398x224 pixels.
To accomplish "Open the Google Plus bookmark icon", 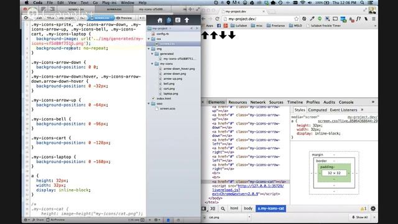I will tap(225, 26).
